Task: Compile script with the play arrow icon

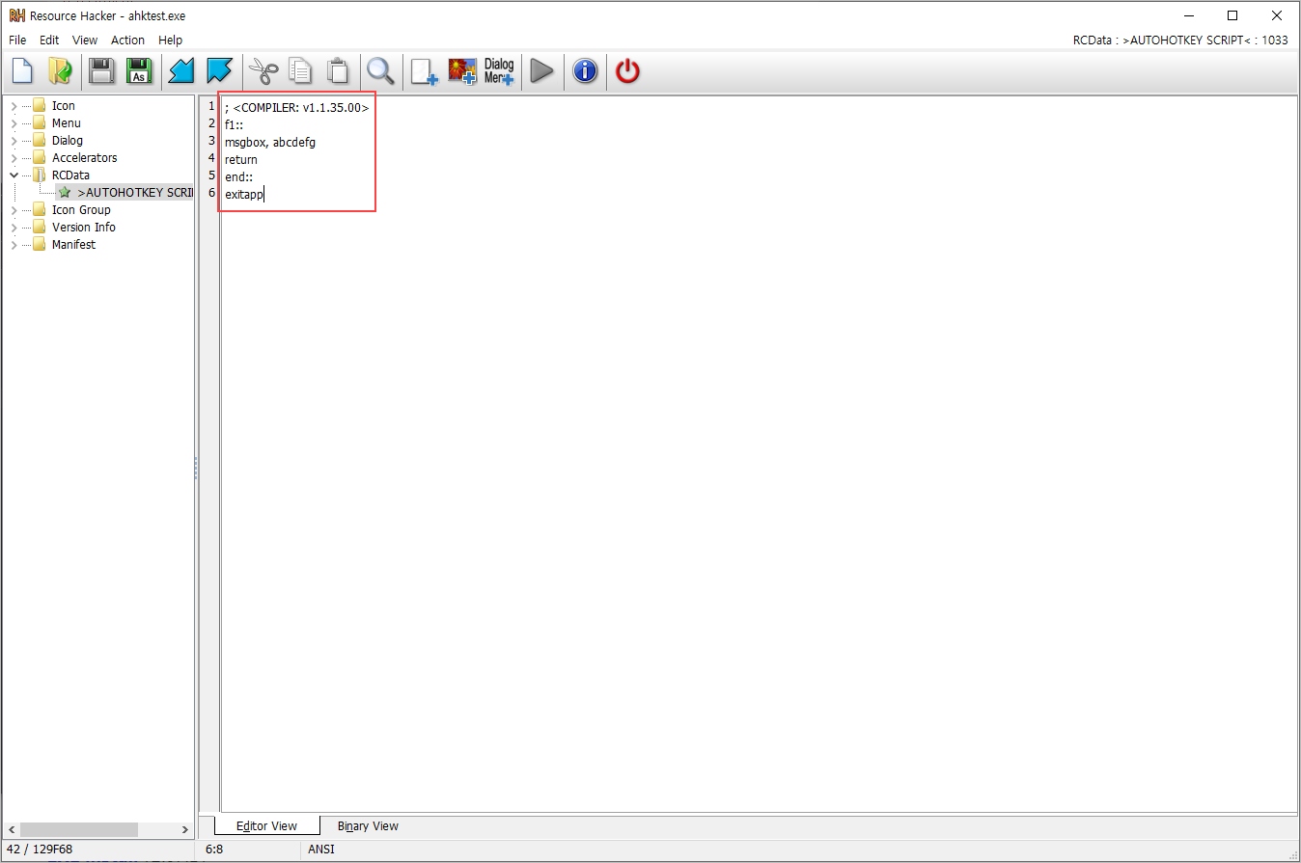Action: [x=541, y=71]
